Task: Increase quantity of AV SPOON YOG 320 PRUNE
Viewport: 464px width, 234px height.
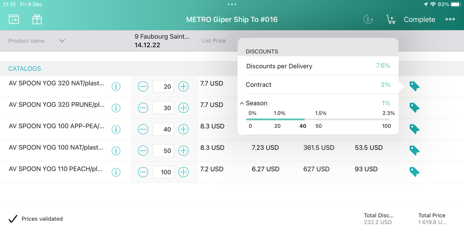Action: [x=183, y=108]
